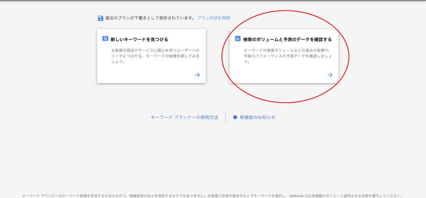
Task: Click the description text starting お客様の商品やサービス
Action: 152,56
